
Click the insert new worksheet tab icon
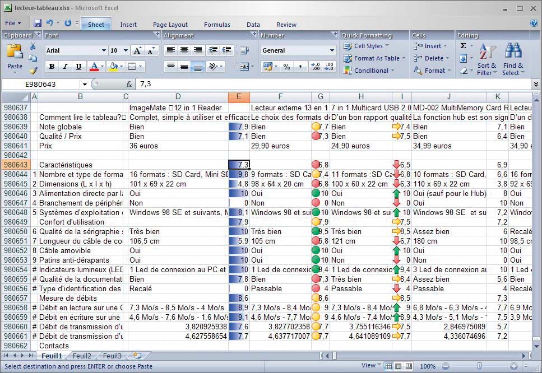(137, 356)
